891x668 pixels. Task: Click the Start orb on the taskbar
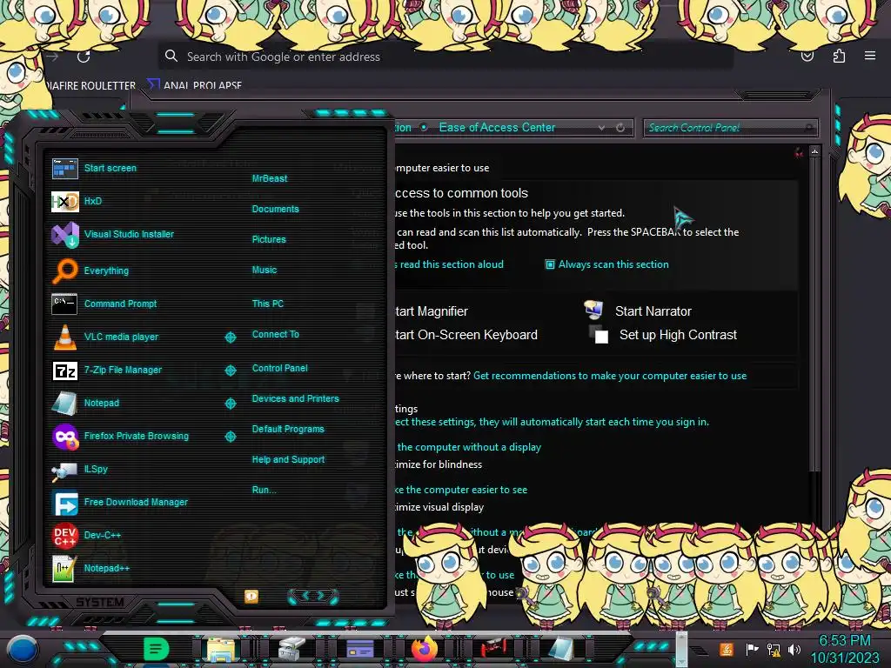click(23, 649)
